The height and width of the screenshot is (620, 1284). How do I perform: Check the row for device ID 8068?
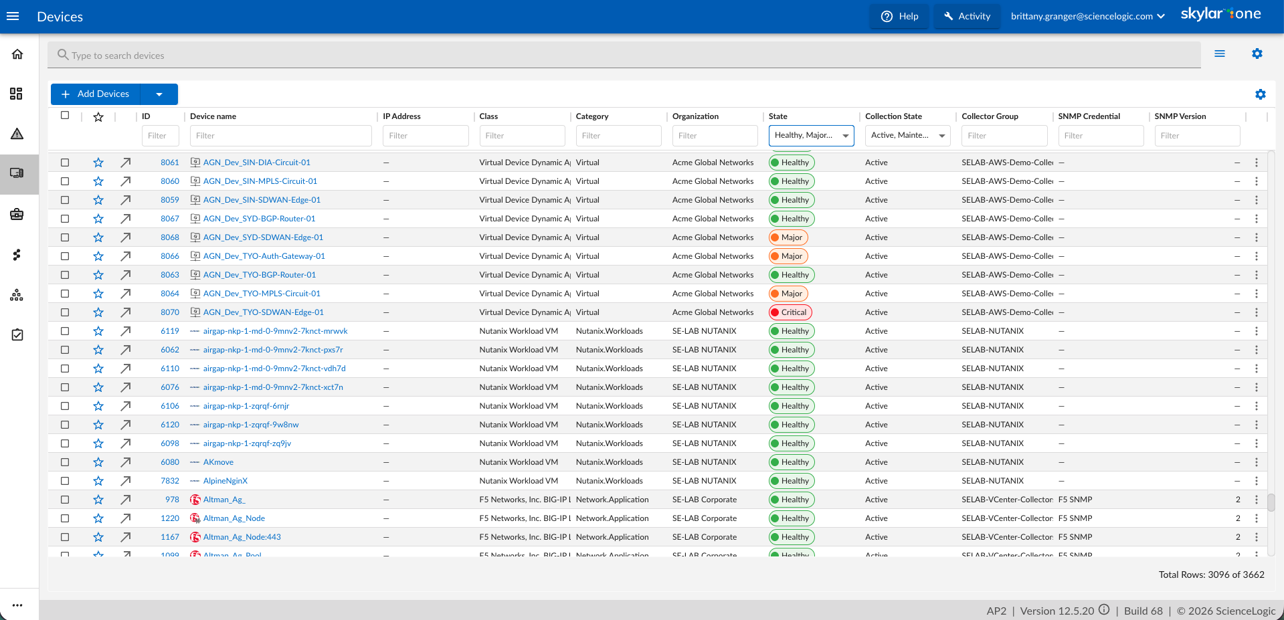click(65, 237)
